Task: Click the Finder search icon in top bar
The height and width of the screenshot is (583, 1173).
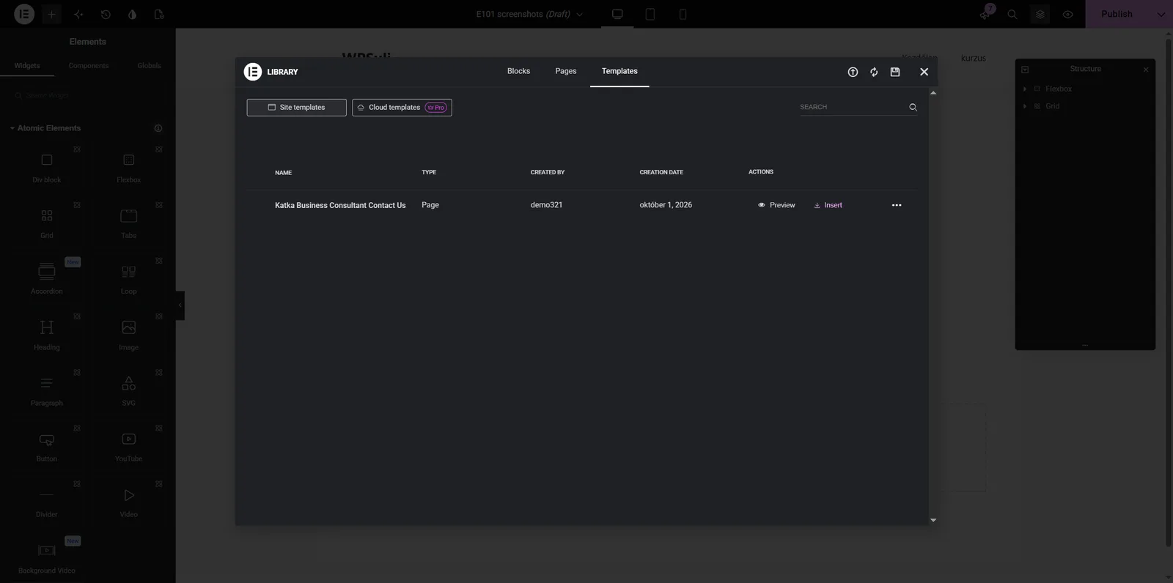Action: click(1012, 14)
